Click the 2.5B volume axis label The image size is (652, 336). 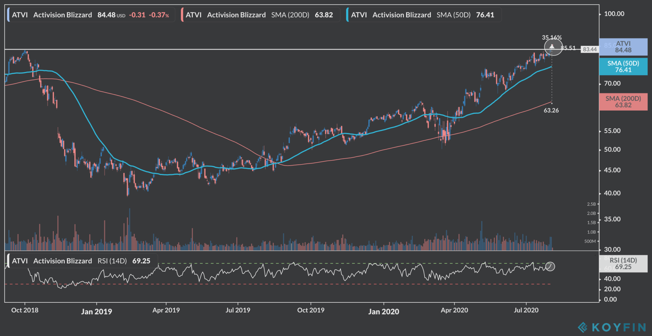[591, 204]
